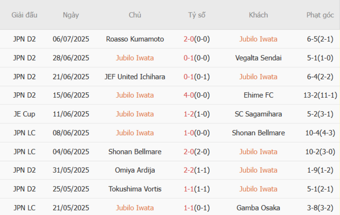Click the Phạt góc column header

click(320, 15)
